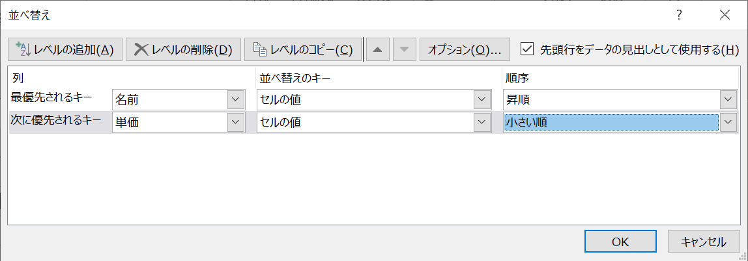This screenshot has height=261, width=748.
Task: Click the 並べ替えのキー column header
Action: coord(295,77)
